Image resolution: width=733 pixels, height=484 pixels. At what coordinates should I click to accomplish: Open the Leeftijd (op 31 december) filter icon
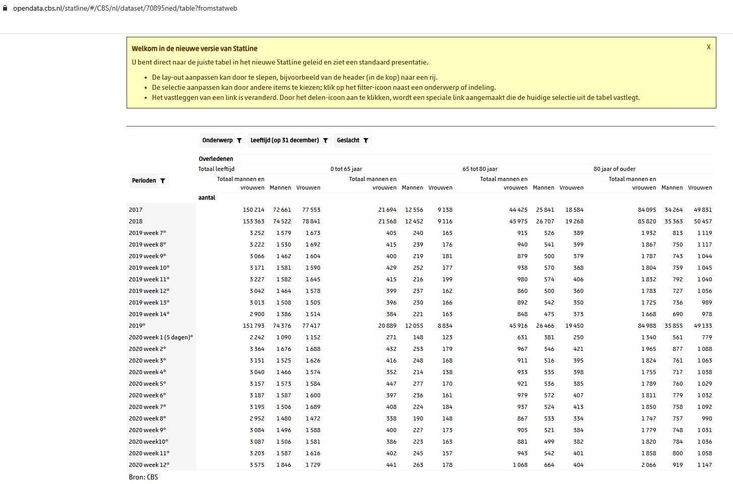pos(326,141)
